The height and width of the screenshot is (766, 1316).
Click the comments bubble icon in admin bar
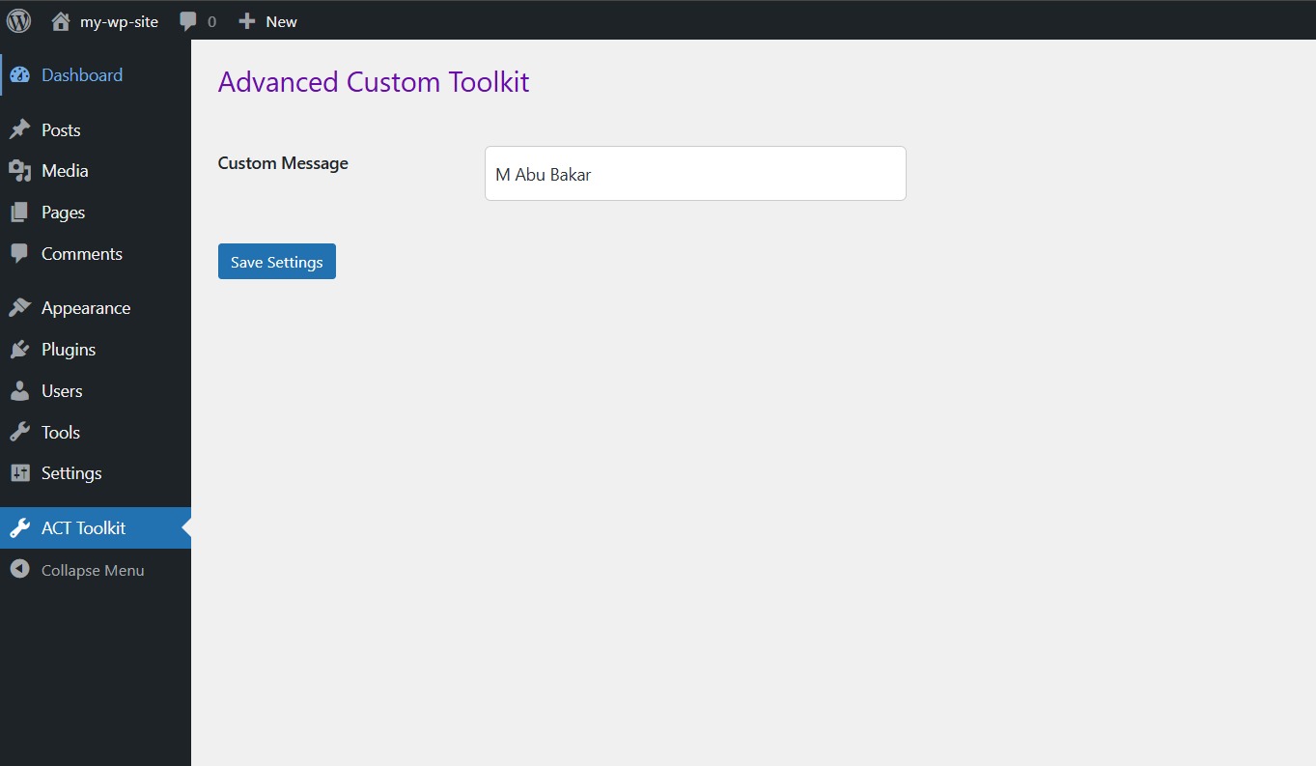(188, 21)
